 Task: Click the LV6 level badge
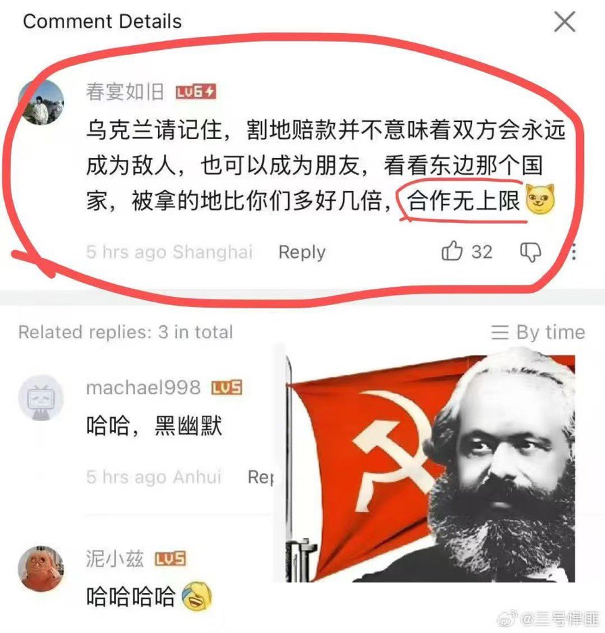coord(196,92)
